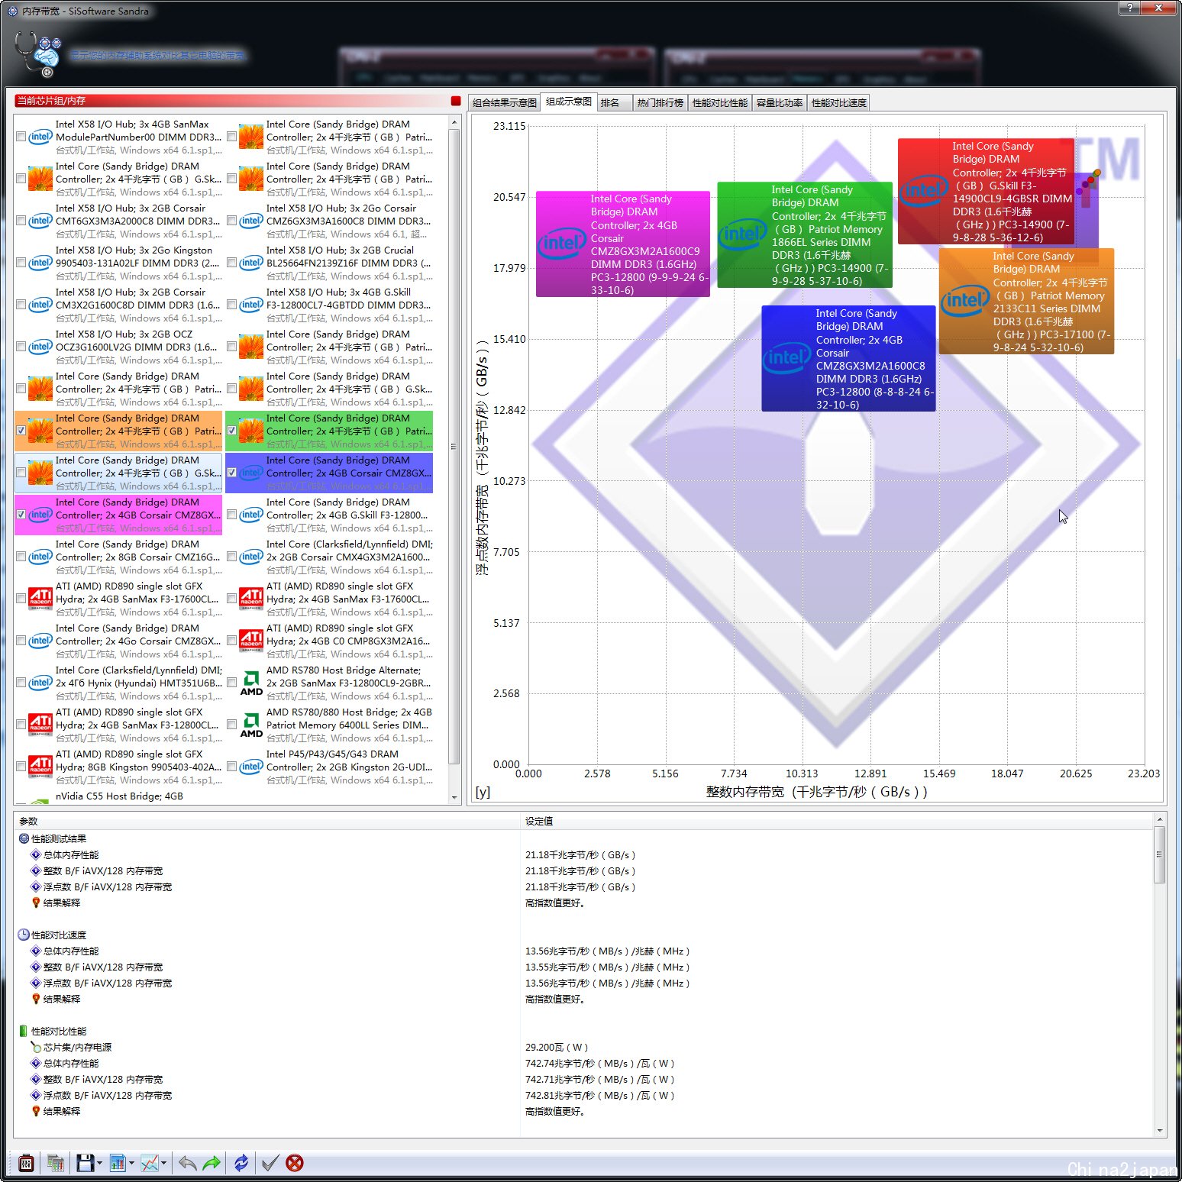Open the bar chart icon's dropdown arrow
Image resolution: width=1182 pixels, height=1182 pixels.
pyautogui.click(x=131, y=1164)
